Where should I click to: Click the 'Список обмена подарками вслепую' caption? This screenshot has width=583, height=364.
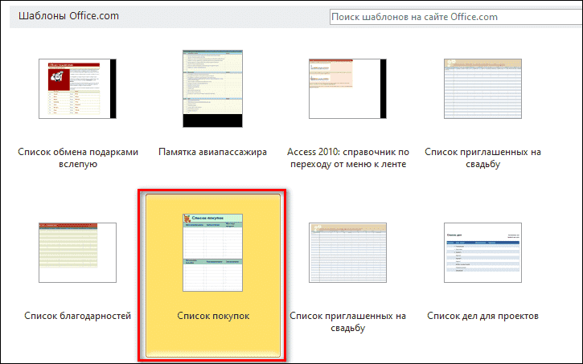pos(78,157)
